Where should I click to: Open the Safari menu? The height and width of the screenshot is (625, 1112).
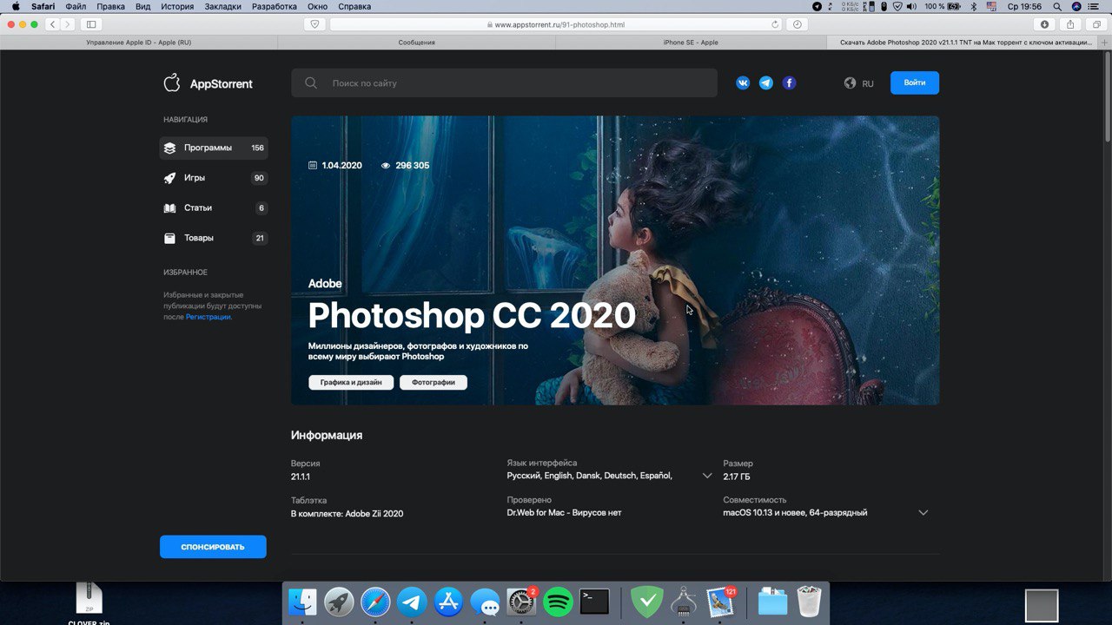[x=43, y=6]
